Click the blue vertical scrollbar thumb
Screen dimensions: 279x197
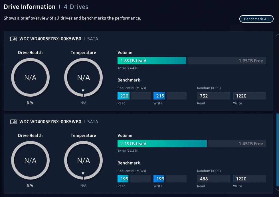point(278,150)
